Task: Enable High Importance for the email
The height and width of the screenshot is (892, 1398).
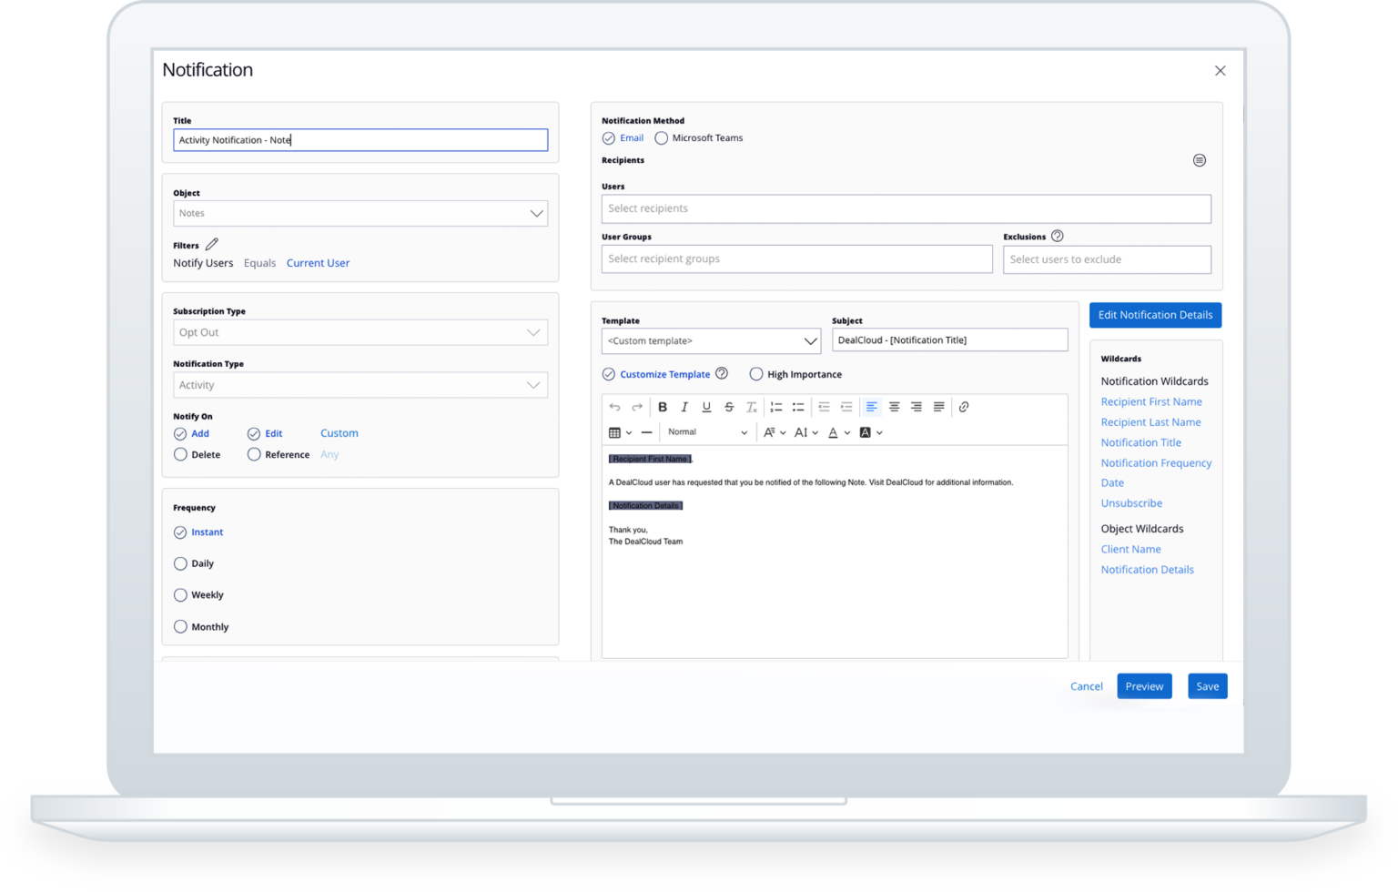Action: 756,373
